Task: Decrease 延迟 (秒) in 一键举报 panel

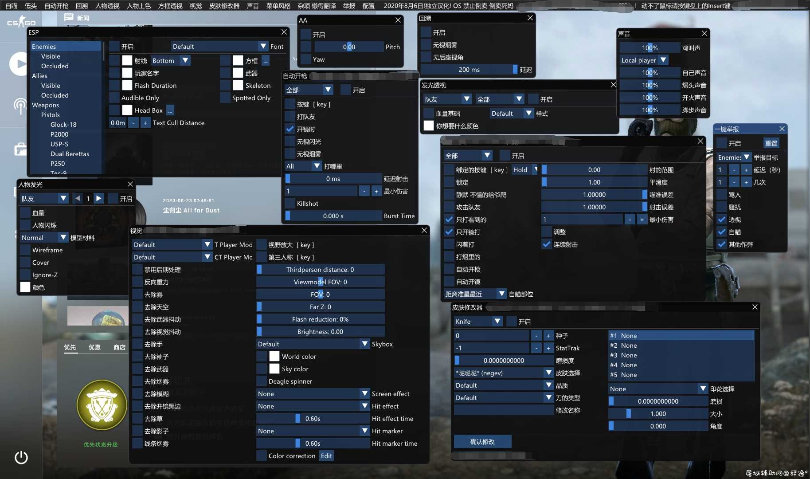Action: (x=734, y=170)
